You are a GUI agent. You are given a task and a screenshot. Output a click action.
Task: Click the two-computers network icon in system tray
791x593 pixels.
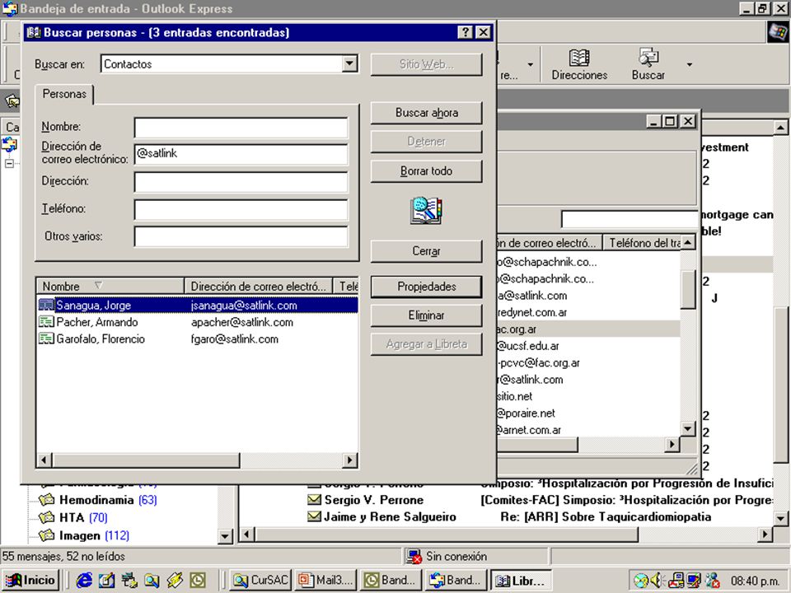tap(676, 581)
